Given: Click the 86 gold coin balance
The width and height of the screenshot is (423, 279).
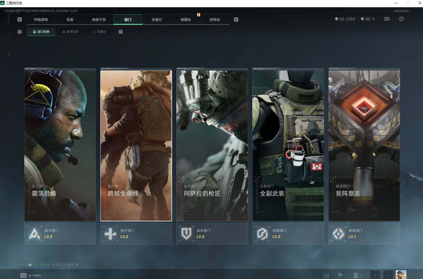Looking at the screenshot, I should click(365, 19).
